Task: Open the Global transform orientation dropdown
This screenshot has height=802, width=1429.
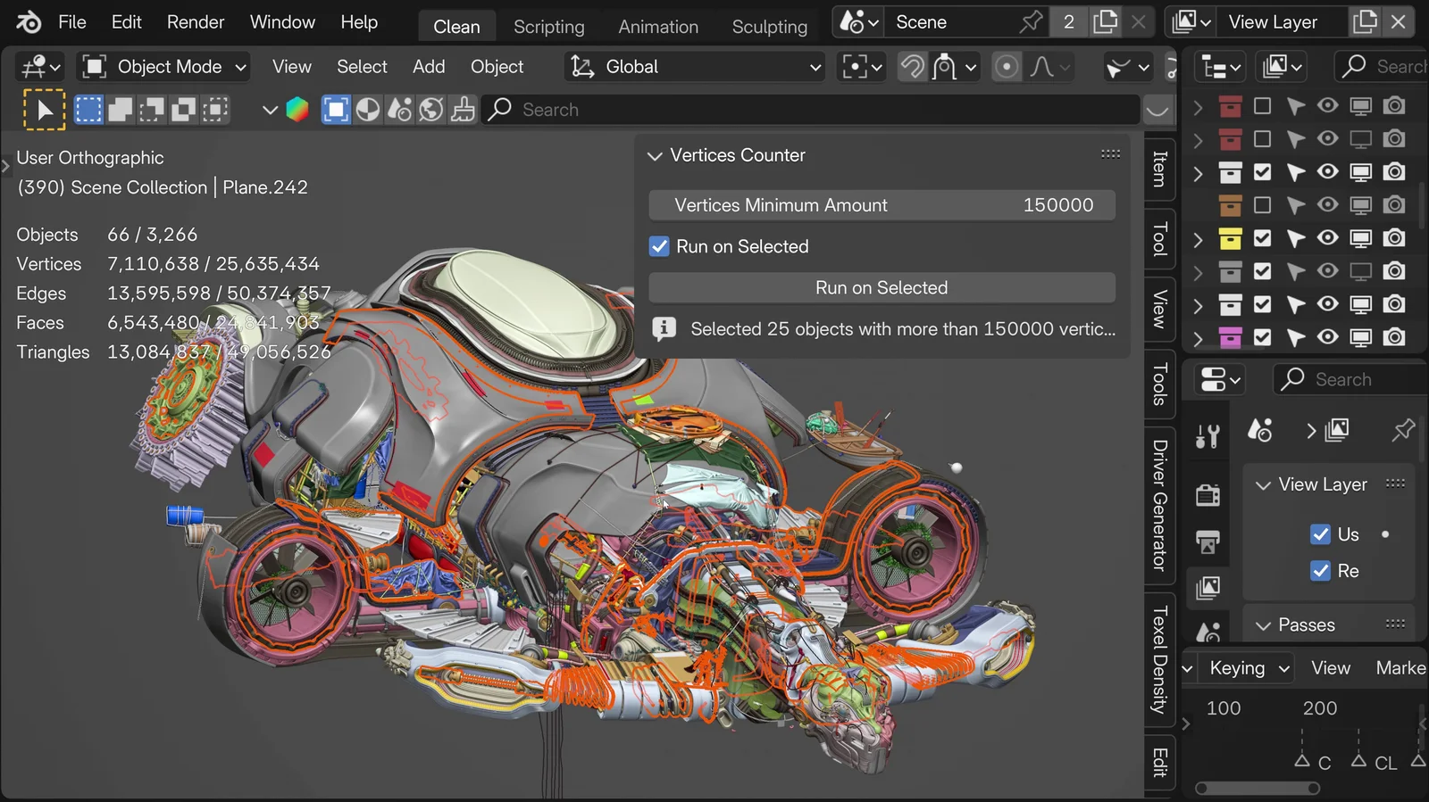Action: (x=695, y=67)
